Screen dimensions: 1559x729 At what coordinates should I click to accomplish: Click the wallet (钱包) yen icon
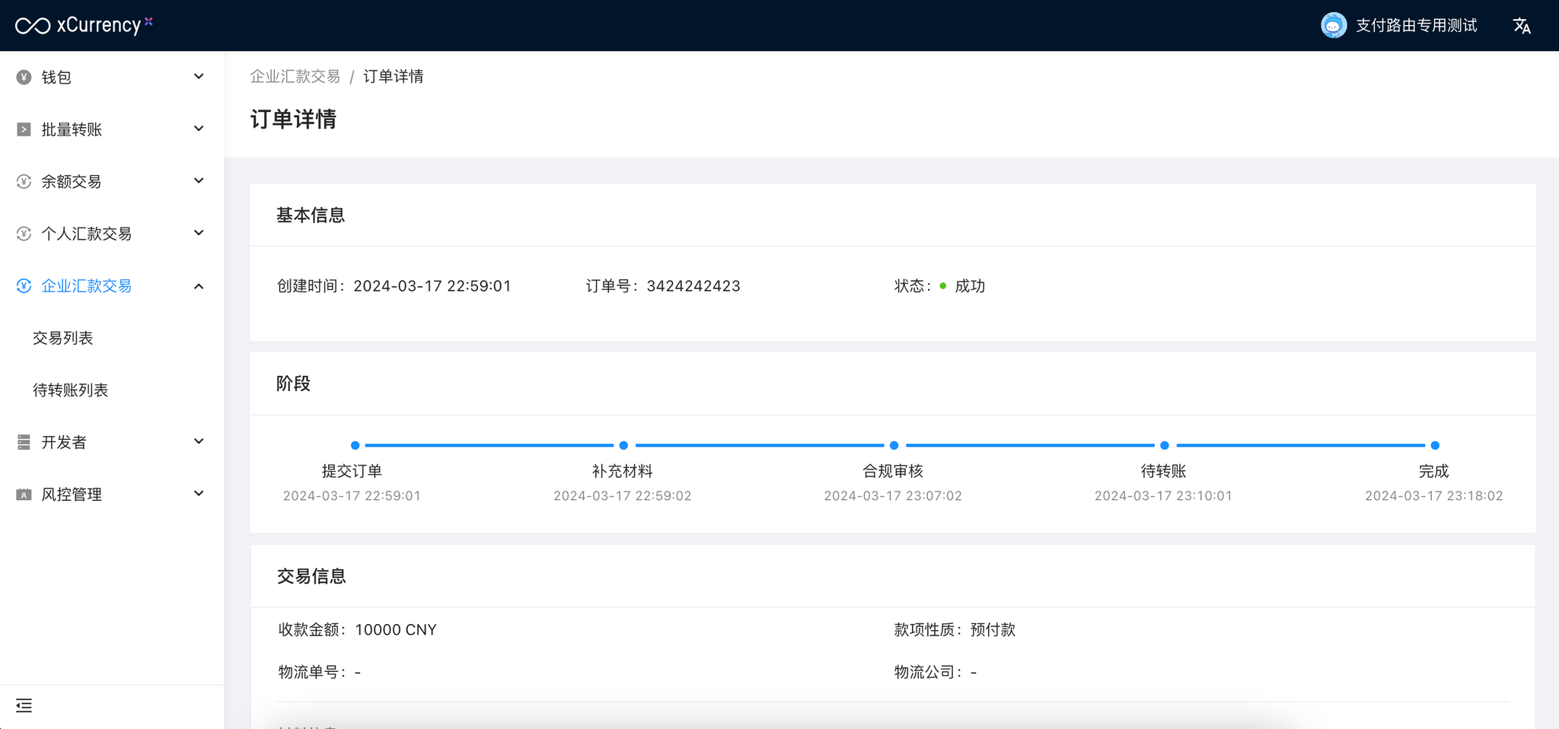click(24, 77)
